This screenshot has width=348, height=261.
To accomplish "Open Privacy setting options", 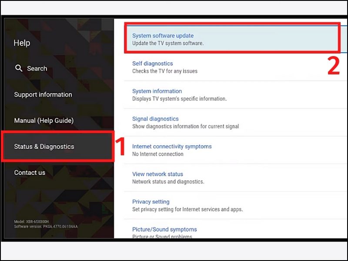I will click(x=151, y=202).
